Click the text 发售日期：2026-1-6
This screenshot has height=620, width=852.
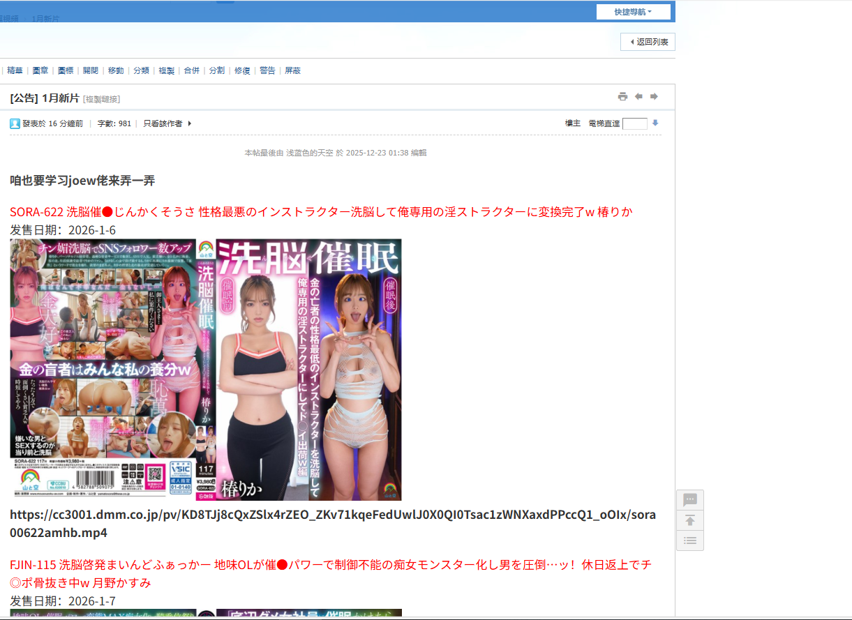click(x=63, y=230)
